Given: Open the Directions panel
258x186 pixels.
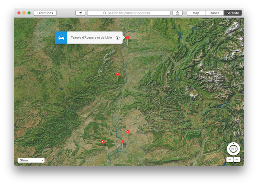Looking at the screenshot, I should (45, 13).
